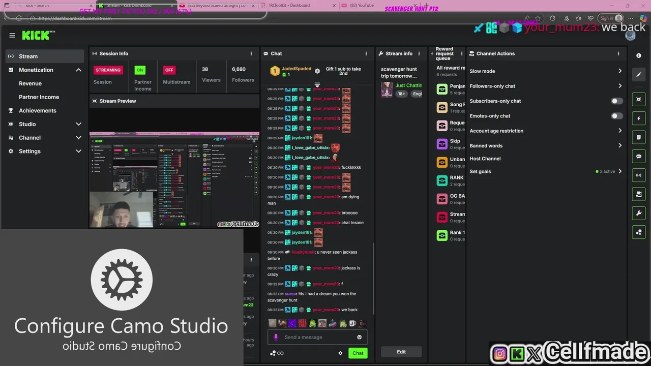Open the hamburger navigation menu

[12, 35]
